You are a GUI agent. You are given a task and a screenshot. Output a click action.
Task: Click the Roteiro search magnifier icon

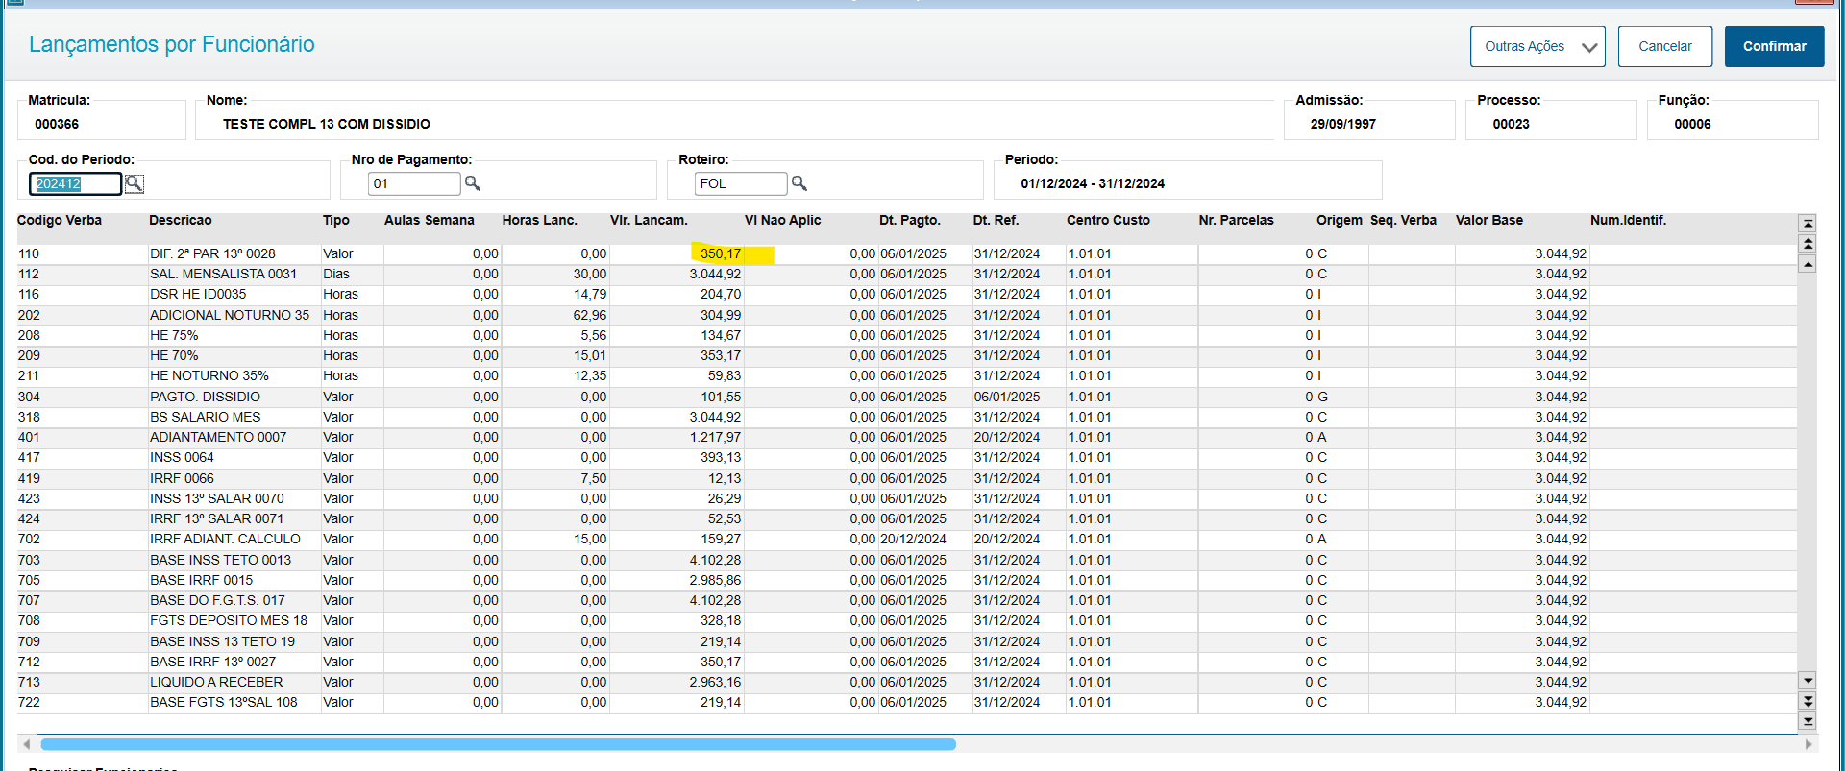coord(799,183)
